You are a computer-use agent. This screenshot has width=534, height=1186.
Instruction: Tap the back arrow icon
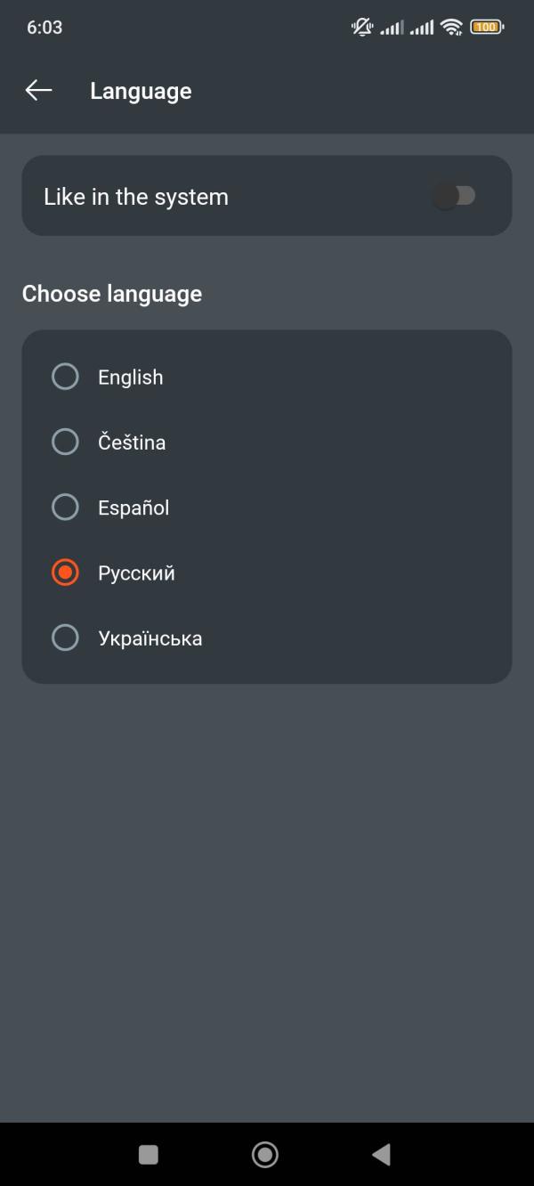coord(38,91)
